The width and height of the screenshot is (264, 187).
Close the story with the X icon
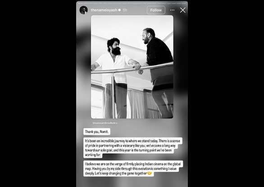click(x=182, y=10)
